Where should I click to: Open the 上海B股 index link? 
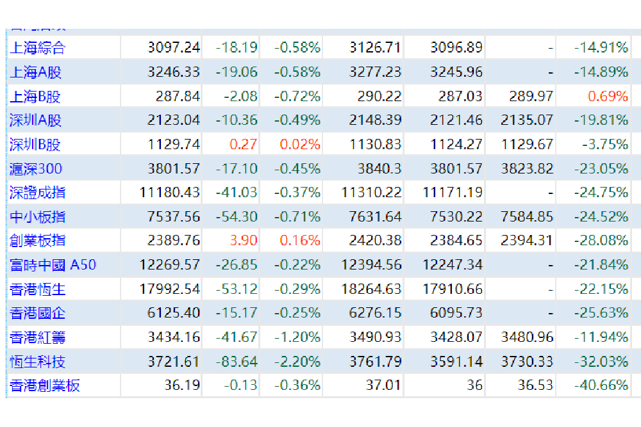[35, 97]
